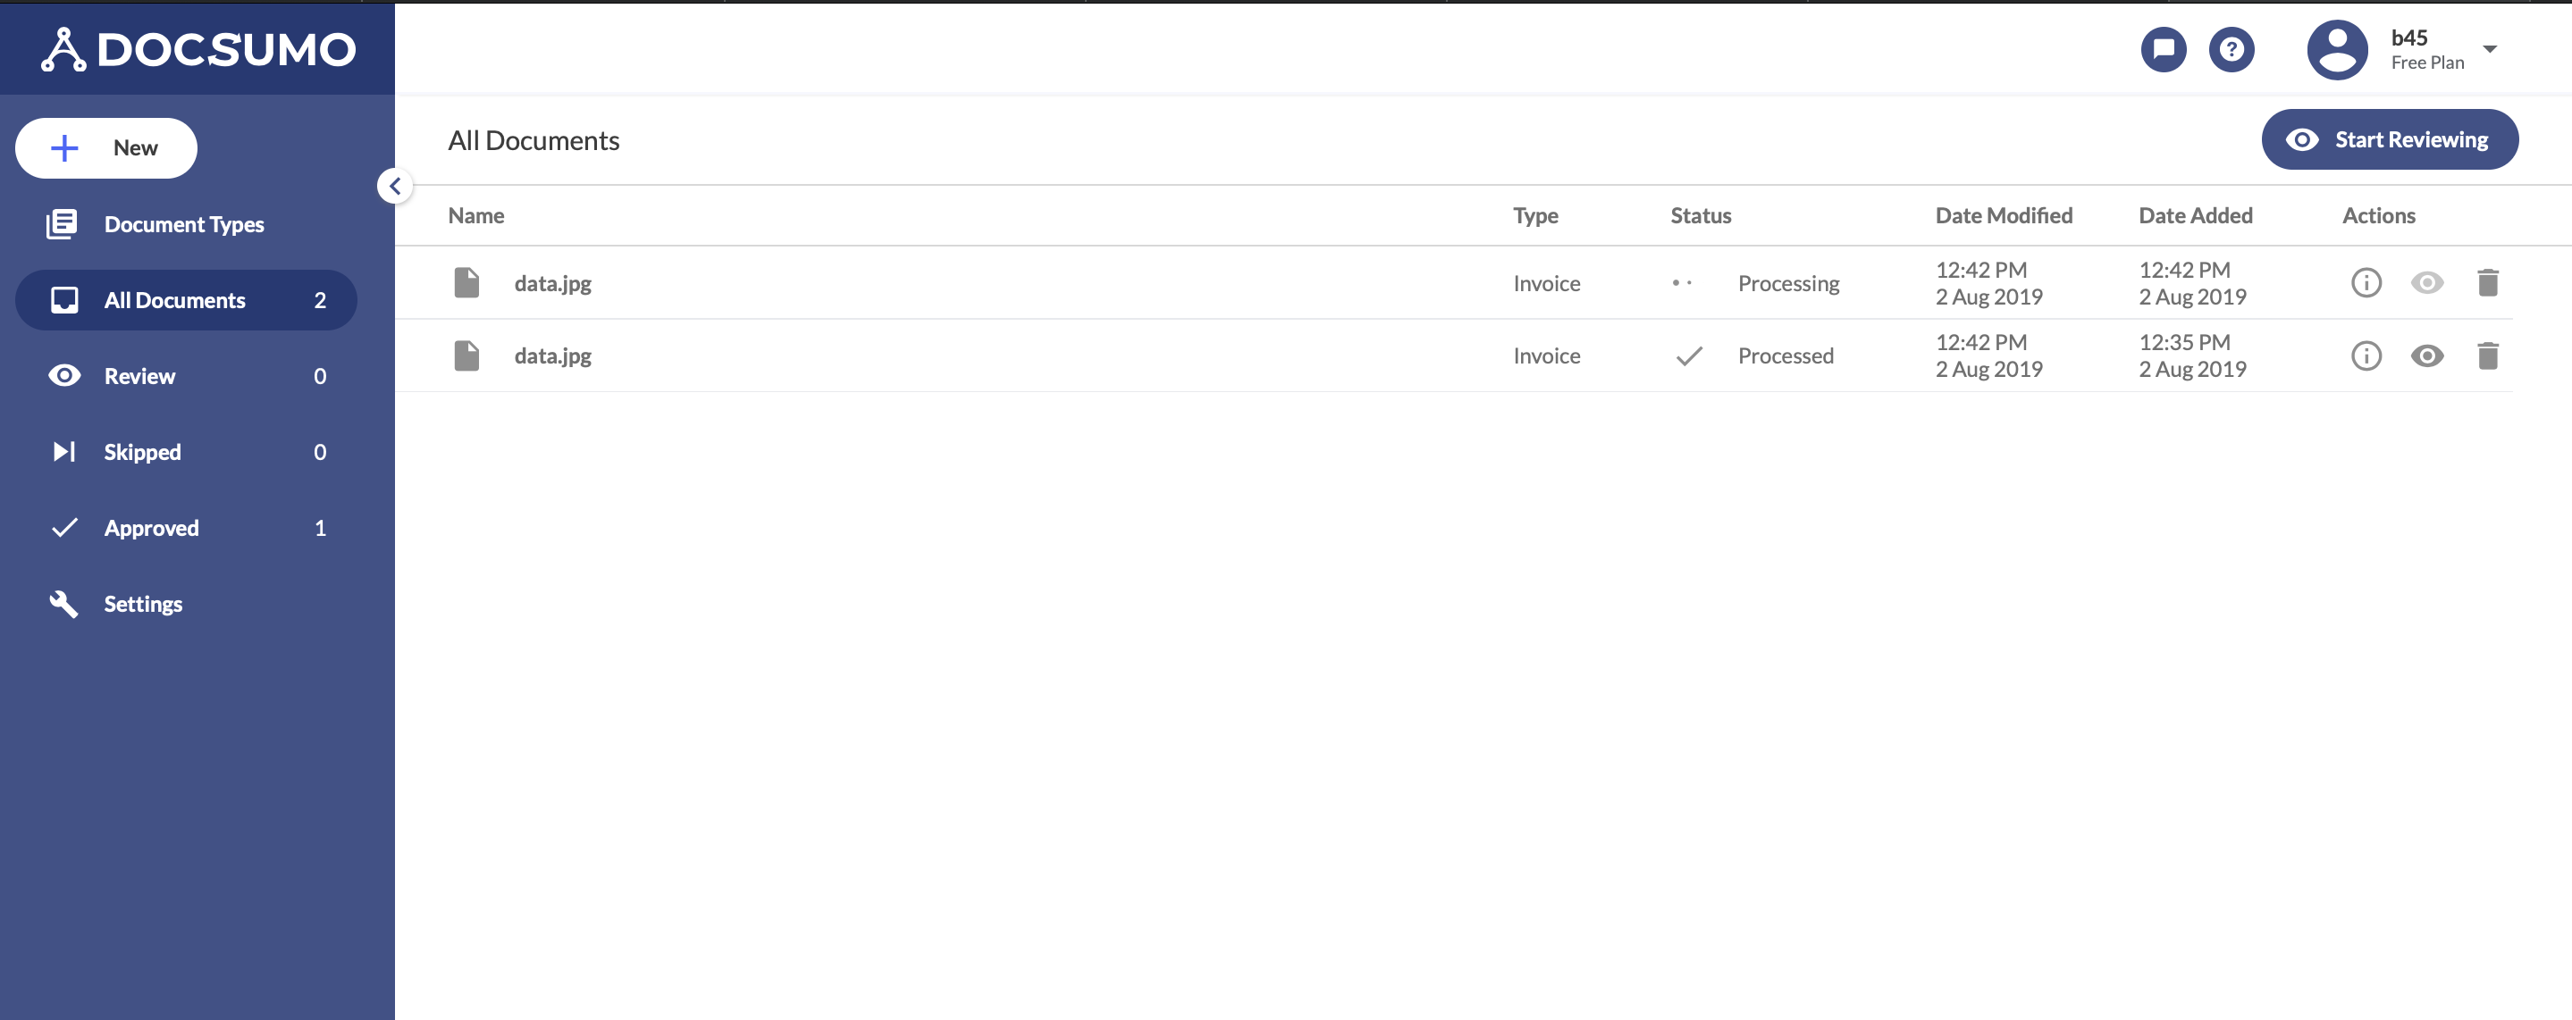2572x1020 pixels.
Task: Click the Date Added column header
Action: click(x=2195, y=215)
